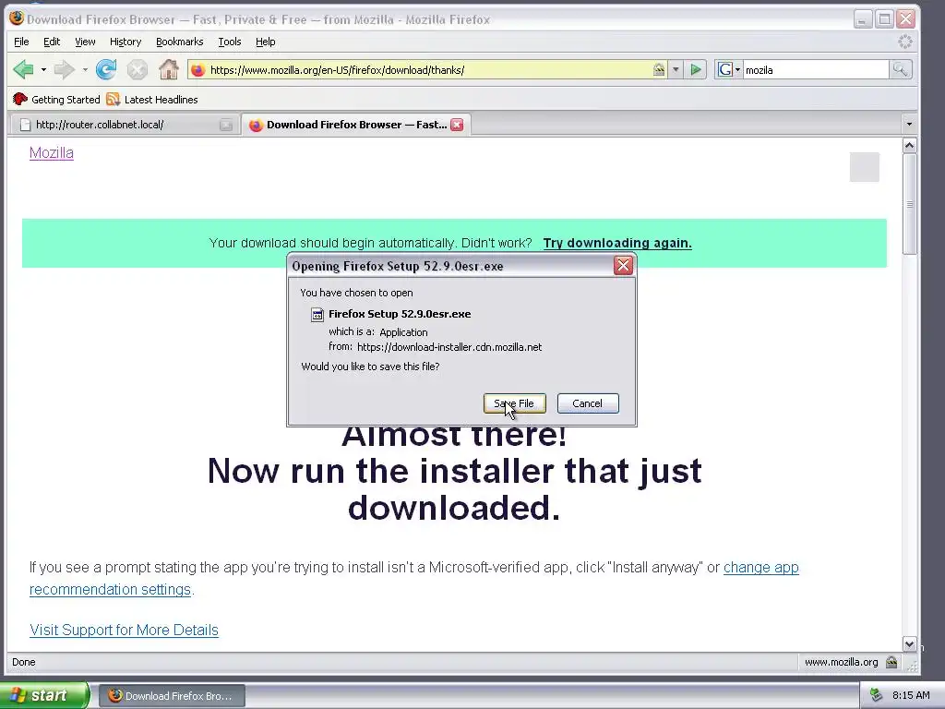Click the Firefox site icon in address bar

tap(197, 70)
